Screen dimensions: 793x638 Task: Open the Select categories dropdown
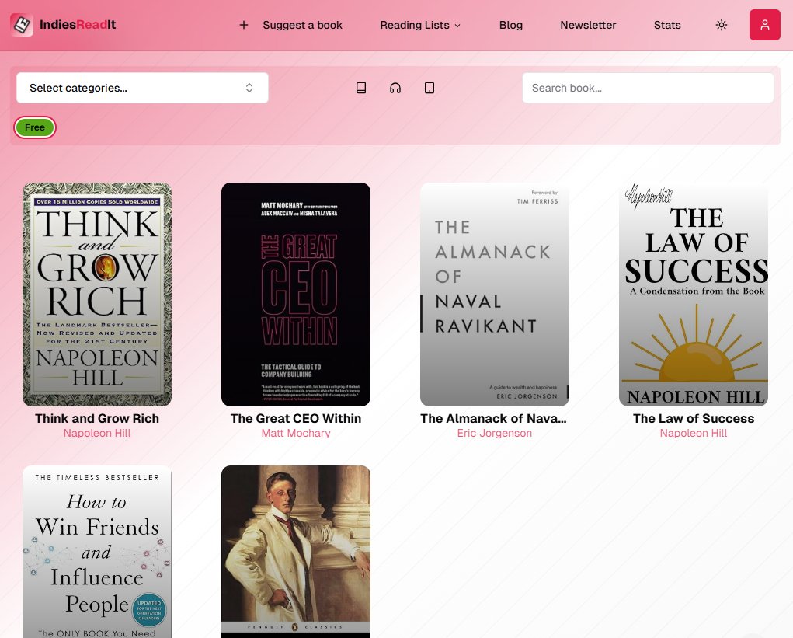click(x=142, y=88)
